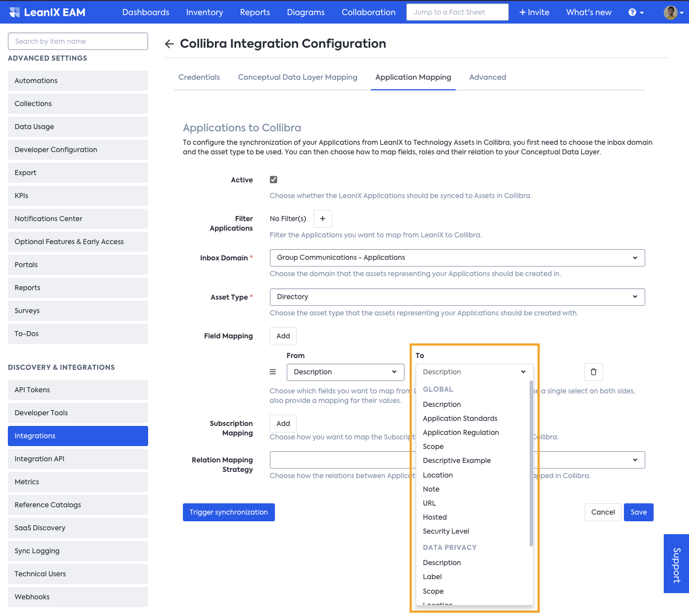Cancel the configuration changes
The width and height of the screenshot is (689, 615).
[x=603, y=512]
